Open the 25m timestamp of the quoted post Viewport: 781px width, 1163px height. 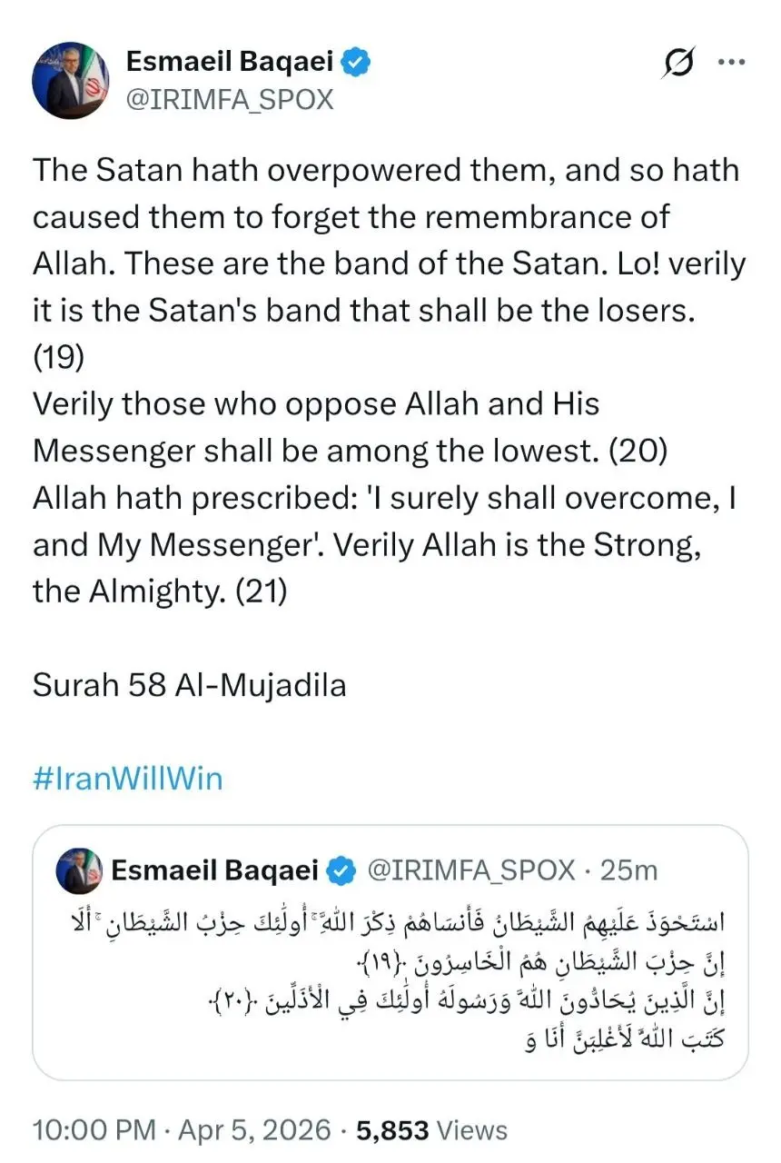coord(628,871)
